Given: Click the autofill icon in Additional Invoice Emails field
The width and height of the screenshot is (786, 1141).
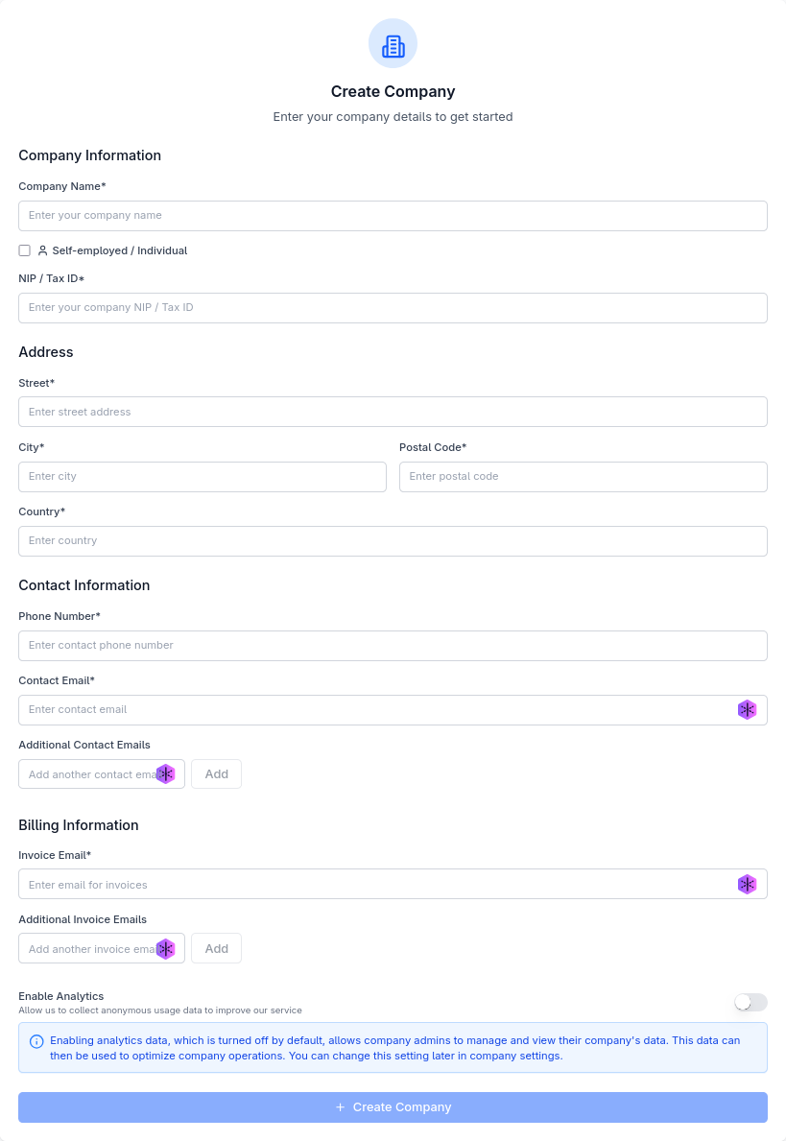Looking at the screenshot, I should click(165, 948).
